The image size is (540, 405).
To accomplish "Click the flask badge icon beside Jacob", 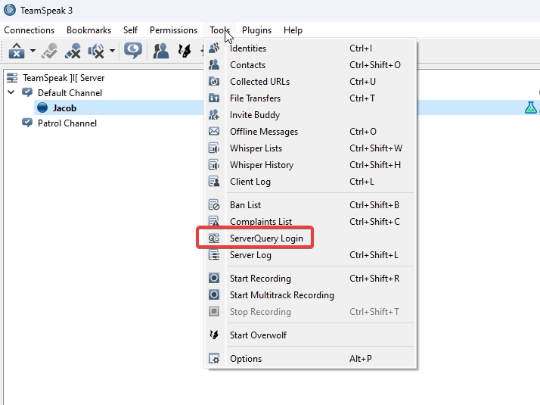I will pos(531,108).
